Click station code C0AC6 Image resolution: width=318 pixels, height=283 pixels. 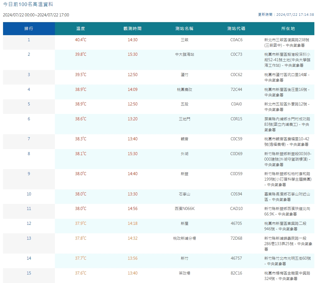click(x=236, y=40)
